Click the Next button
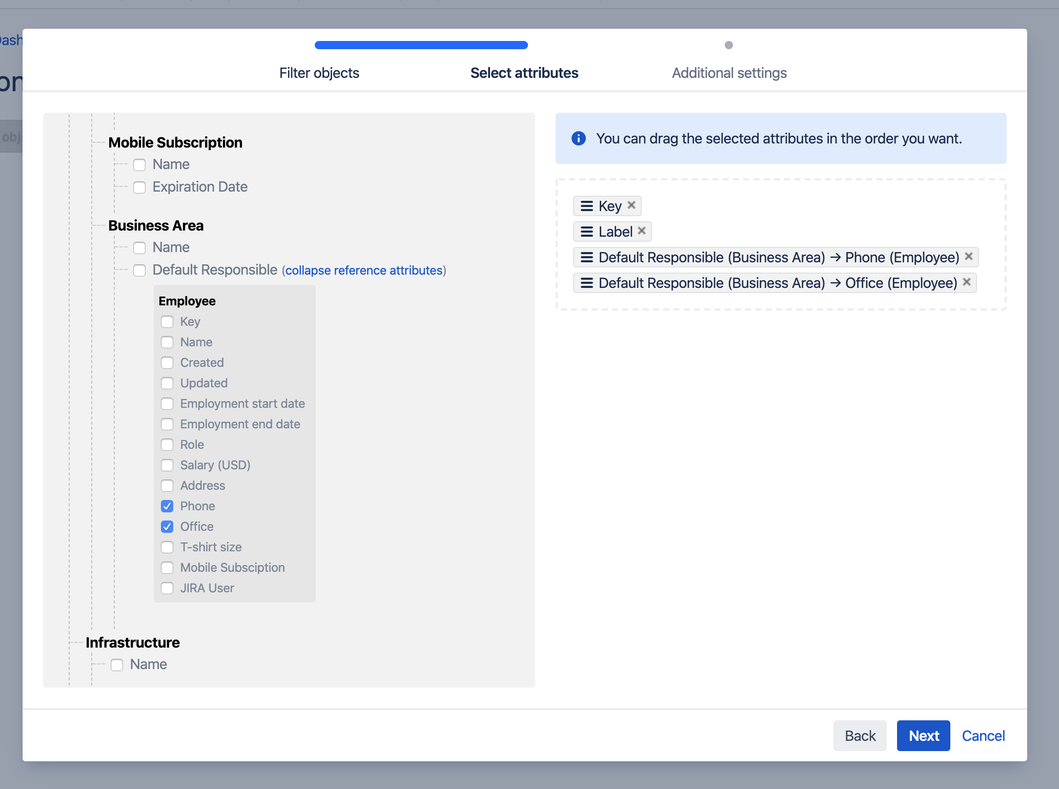Viewport: 1059px width, 789px height. pyautogui.click(x=923, y=736)
